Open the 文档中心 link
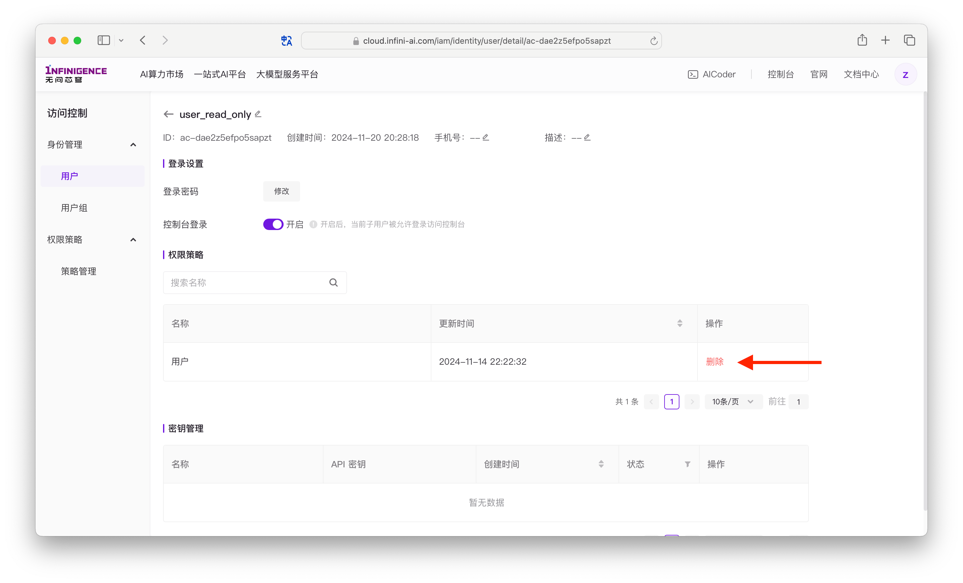 click(x=861, y=74)
